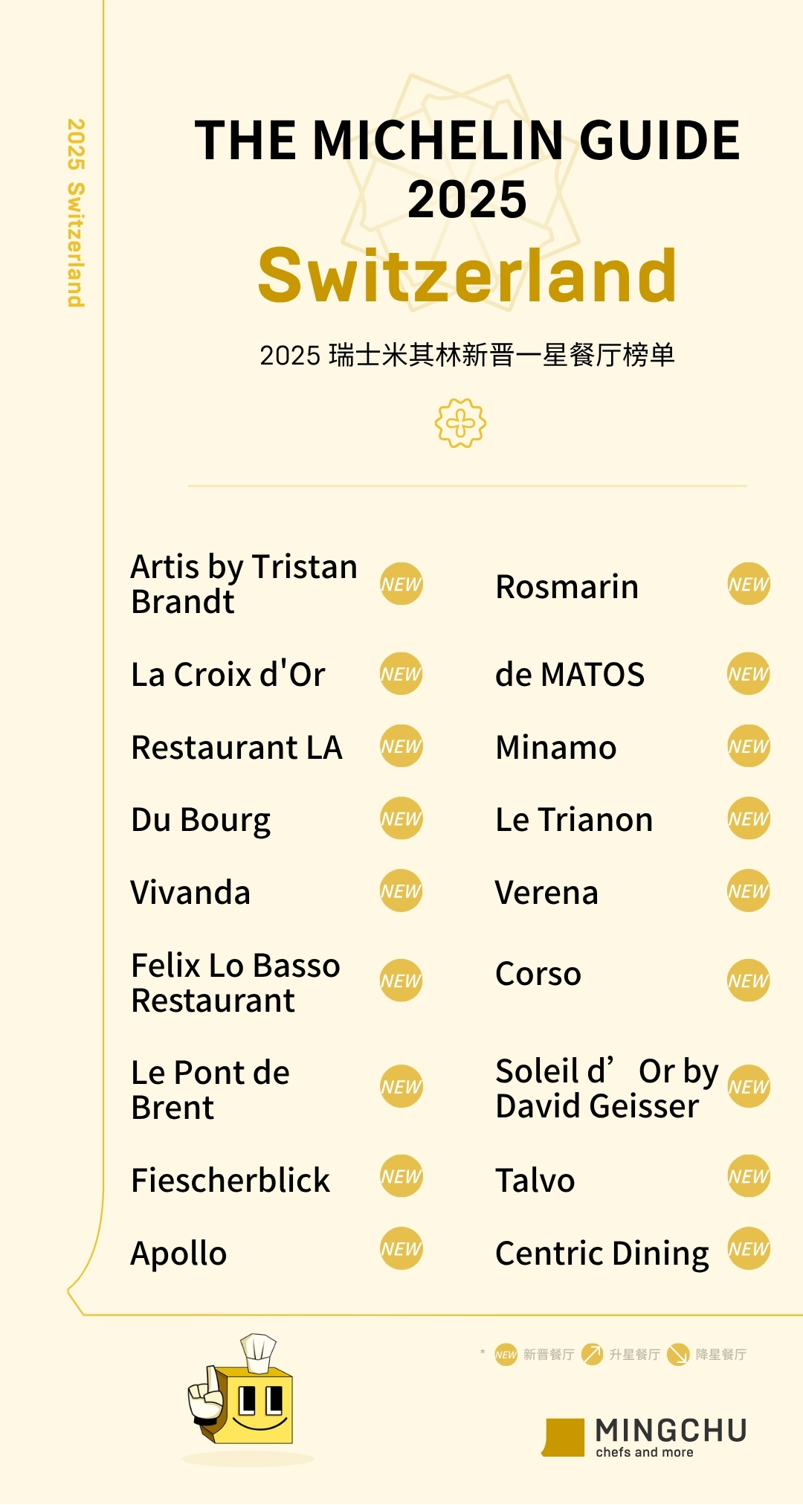The image size is (803, 1505).
Task: Click the NEW badge next to Apollo
Action: 401,1248
